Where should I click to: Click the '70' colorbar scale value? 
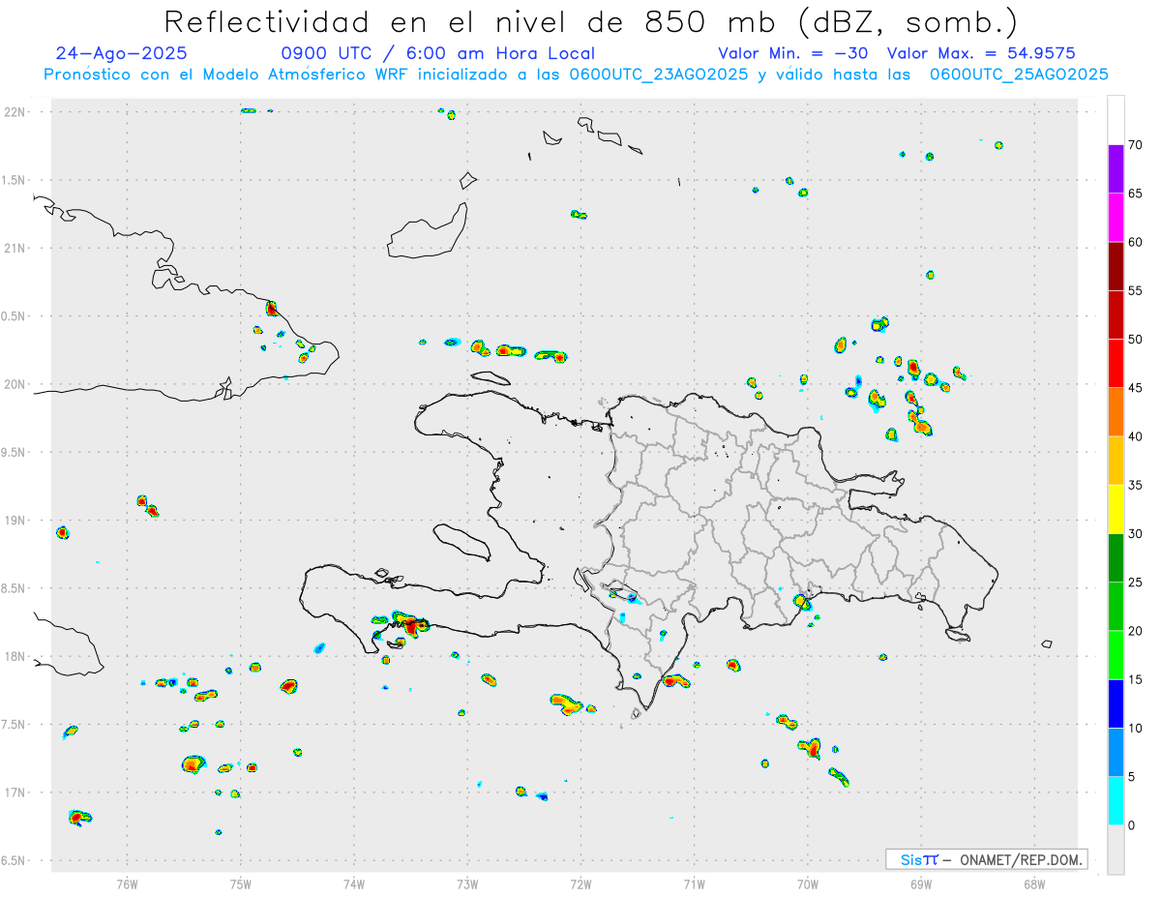pyautogui.click(x=1135, y=145)
